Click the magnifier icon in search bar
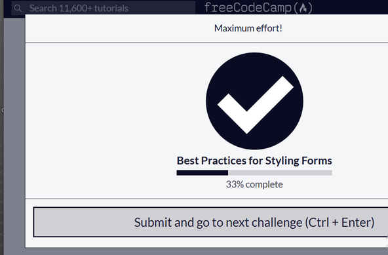The height and width of the screenshot is (255, 388). coord(18,8)
